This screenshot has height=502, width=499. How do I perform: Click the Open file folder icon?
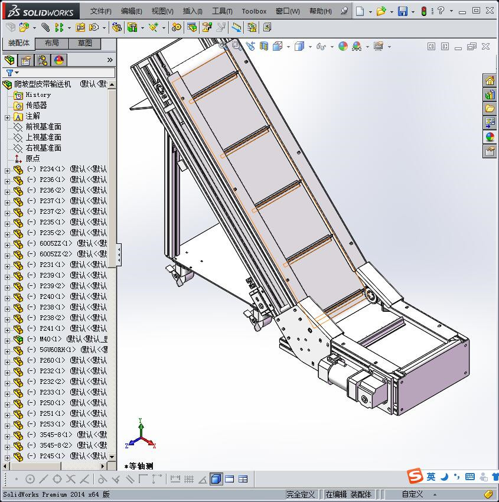[381, 11]
